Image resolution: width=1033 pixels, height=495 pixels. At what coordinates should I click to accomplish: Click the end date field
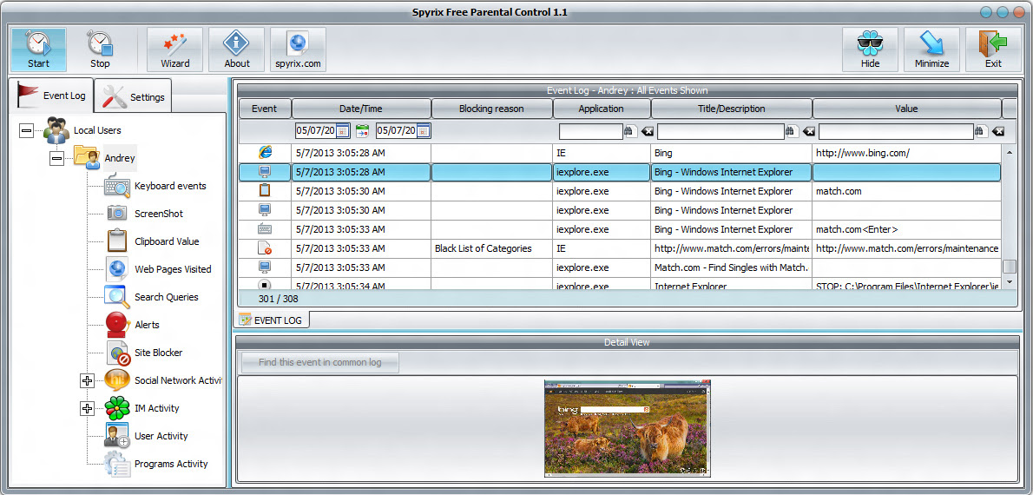click(396, 130)
